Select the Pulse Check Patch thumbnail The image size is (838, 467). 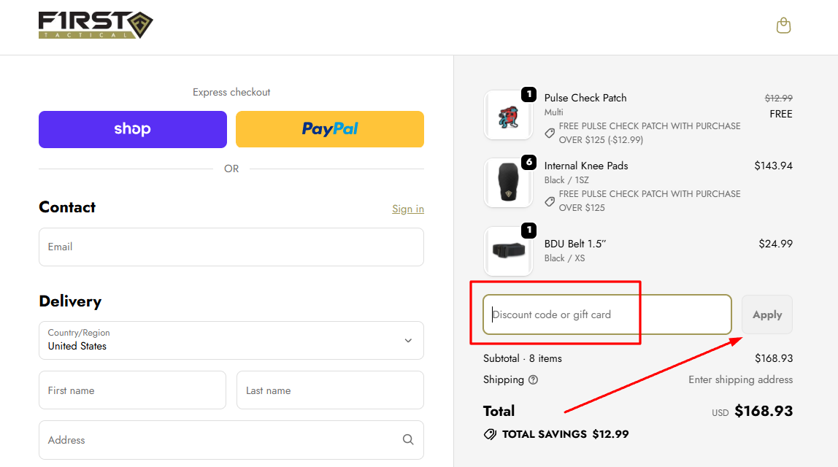click(x=509, y=115)
